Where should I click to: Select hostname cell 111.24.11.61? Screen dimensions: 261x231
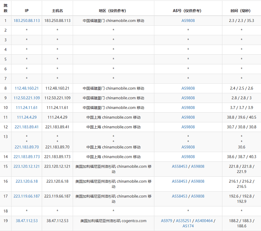click(x=57, y=108)
